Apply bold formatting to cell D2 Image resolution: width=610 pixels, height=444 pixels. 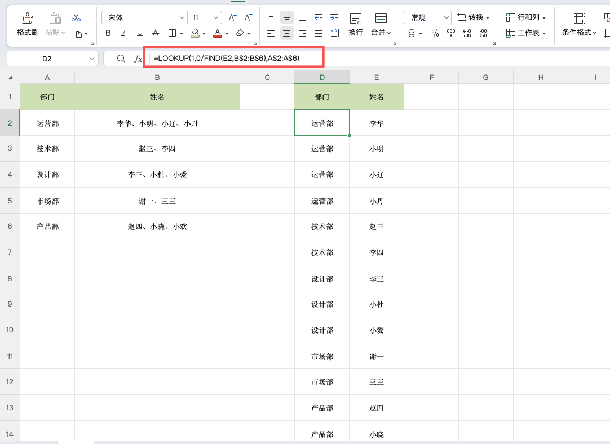click(x=108, y=33)
